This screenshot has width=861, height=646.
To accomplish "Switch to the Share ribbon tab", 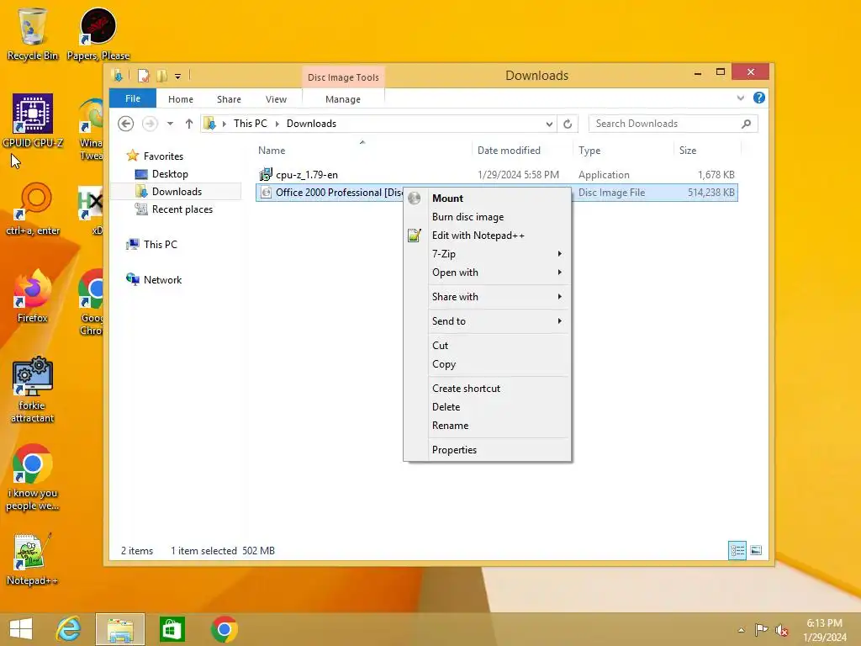I will pyautogui.click(x=229, y=99).
